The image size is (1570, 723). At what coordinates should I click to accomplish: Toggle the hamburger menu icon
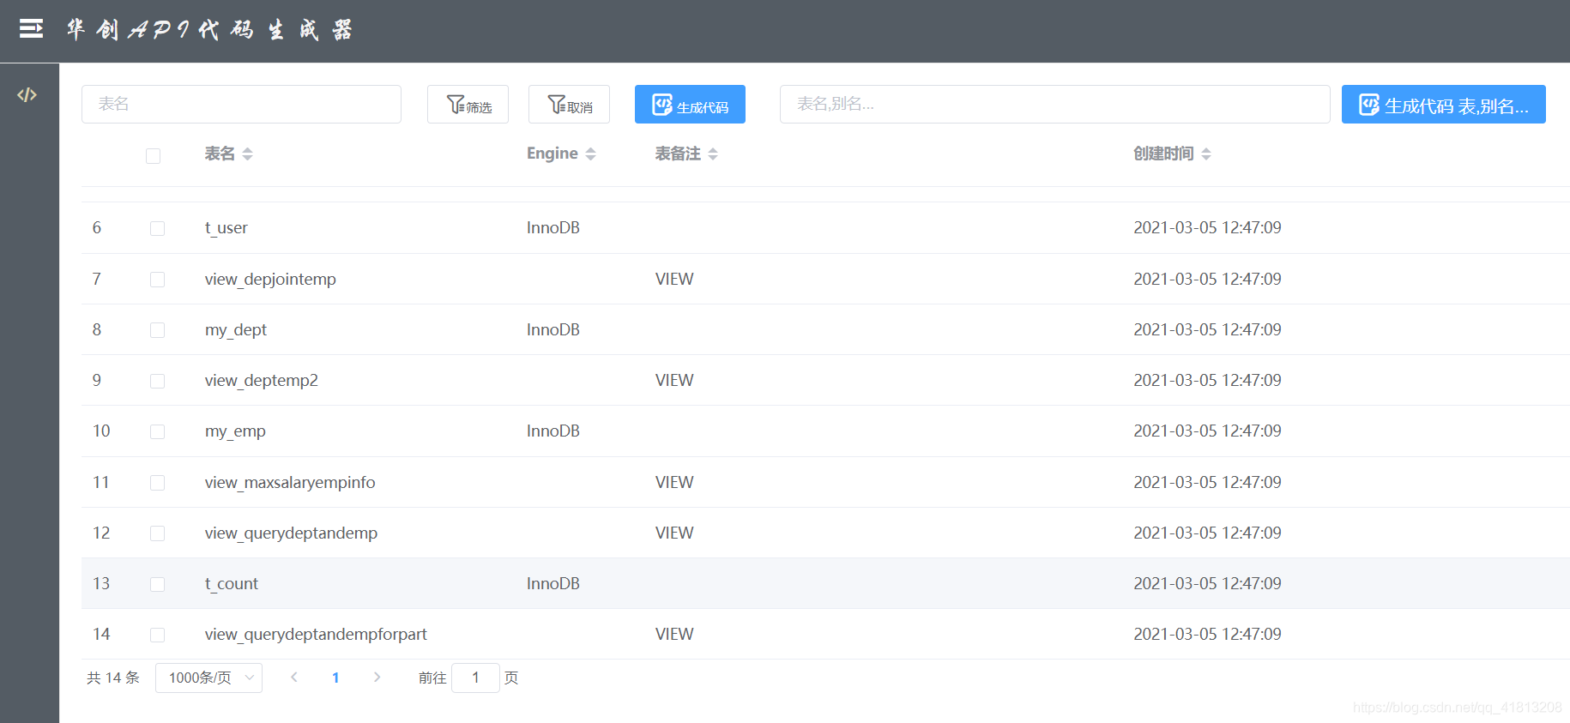click(31, 29)
